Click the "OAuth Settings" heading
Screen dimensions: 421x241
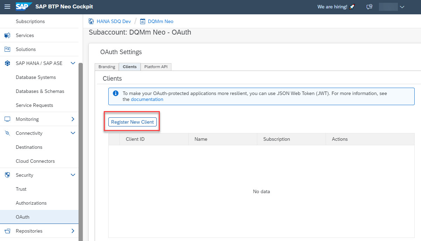tap(121, 52)
